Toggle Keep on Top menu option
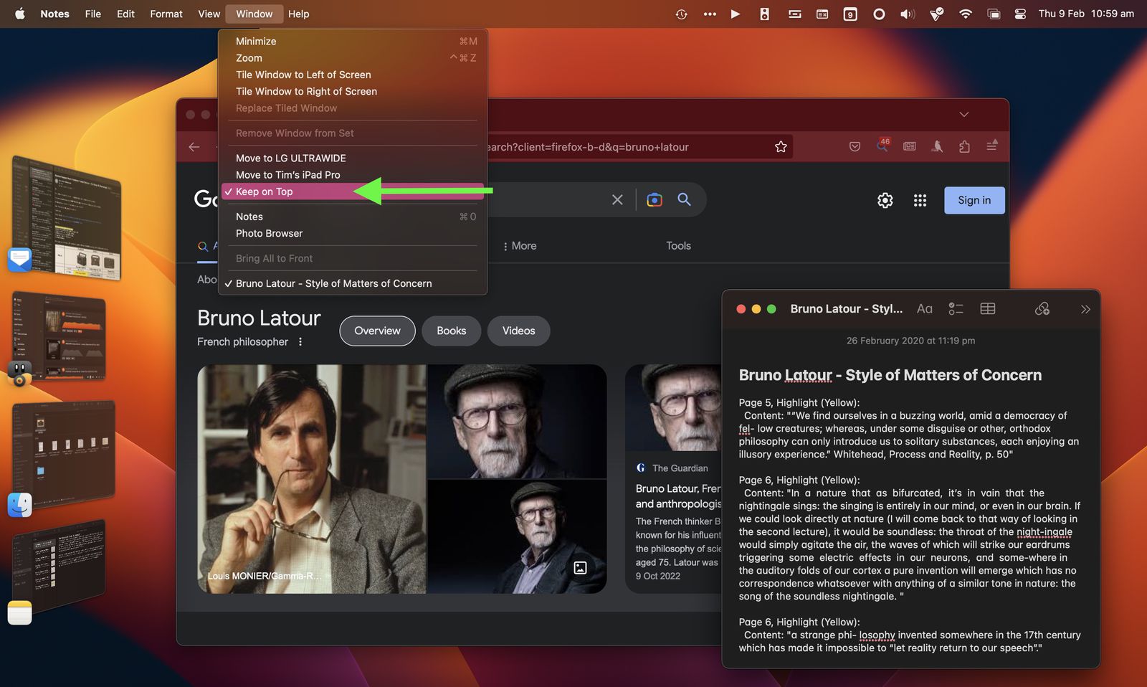Image resolution: width=1147 pixels, height=687 pixels. pos(265,191)
